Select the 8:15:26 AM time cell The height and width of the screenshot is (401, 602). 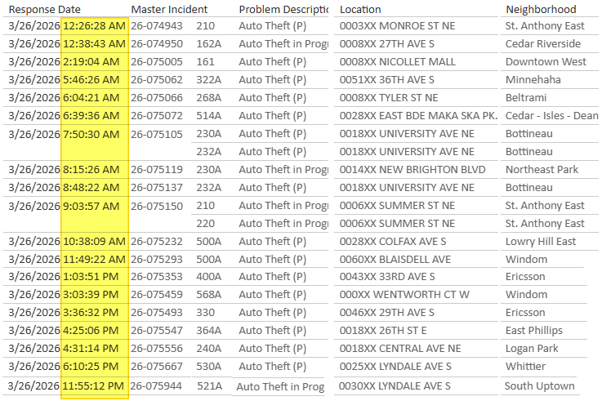(x=91, y=170)
